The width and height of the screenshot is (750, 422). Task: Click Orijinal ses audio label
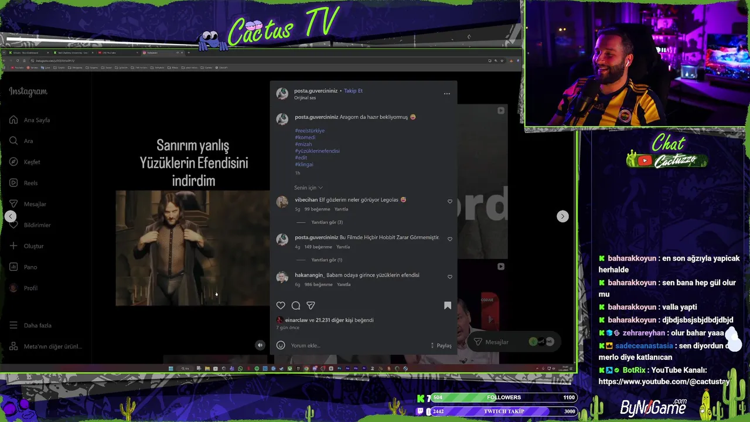pyautogui.click(x=305, y=98)
